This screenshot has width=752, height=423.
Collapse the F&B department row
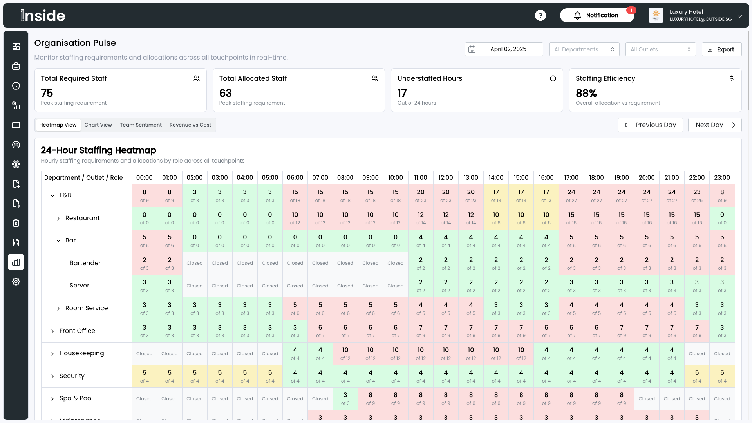[x=52, y=195]
